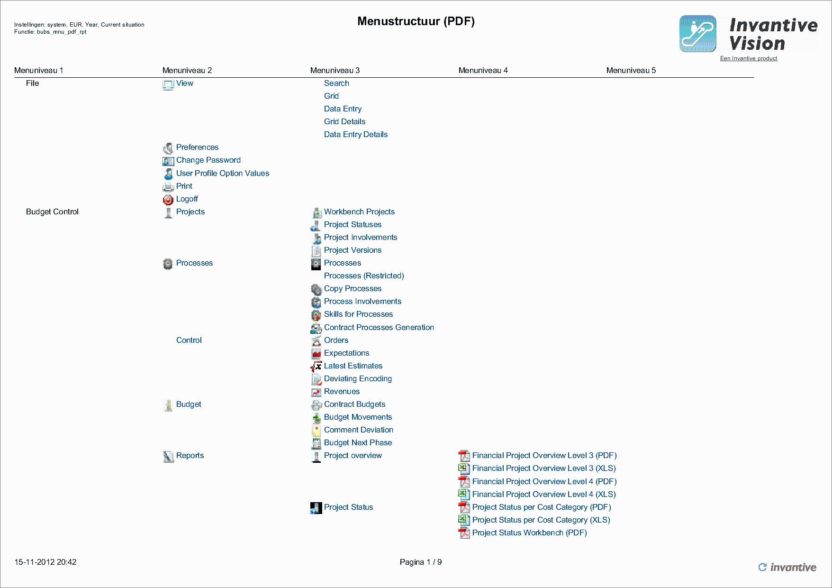The image size is (832, 588).
Task: Click the Comment Deviation note icon
Action: (x=316, y=431)
